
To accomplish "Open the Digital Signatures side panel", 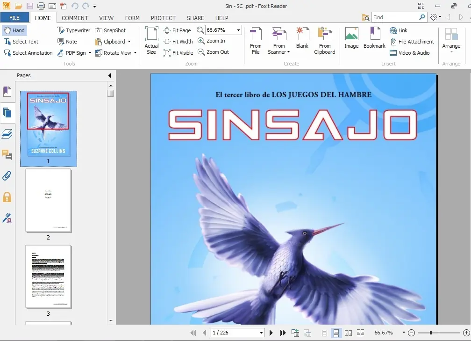I will point(7,218).
